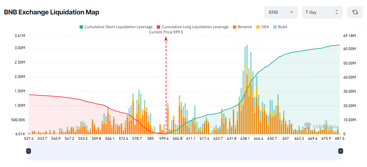This screenshot has width=367, height=167.
Task: Toggle Cumulative Short Liquidation Leverage legend
Action: 118,27
